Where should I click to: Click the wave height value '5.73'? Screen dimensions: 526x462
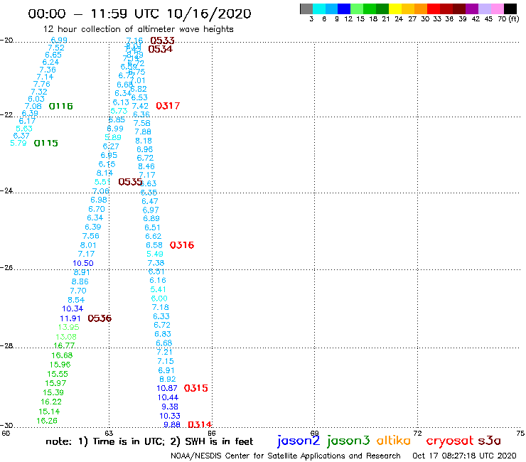pyautogui.click(x=119, y=111)
